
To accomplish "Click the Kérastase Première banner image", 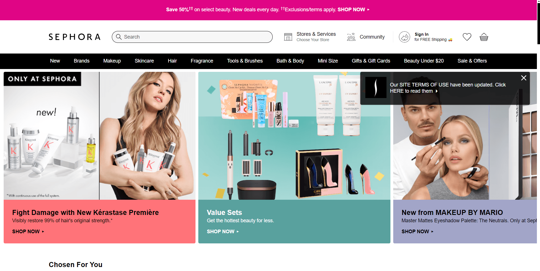I will [x=99, y=136].
